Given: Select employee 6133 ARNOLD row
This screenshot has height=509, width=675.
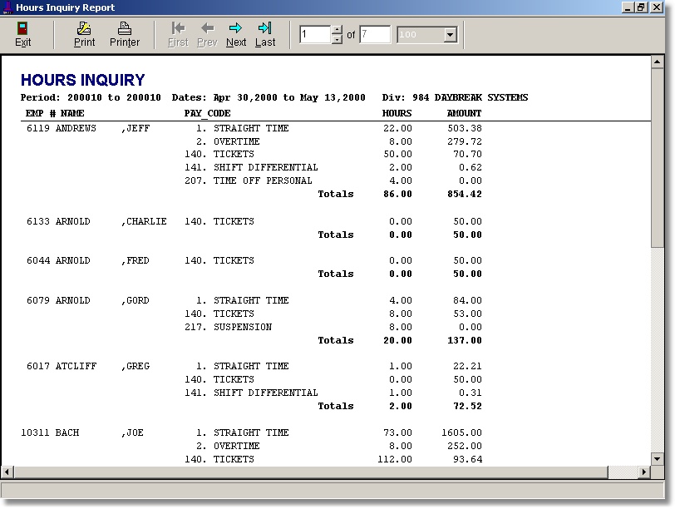Looking at the screenshot, I should click(x=254, y=221).
